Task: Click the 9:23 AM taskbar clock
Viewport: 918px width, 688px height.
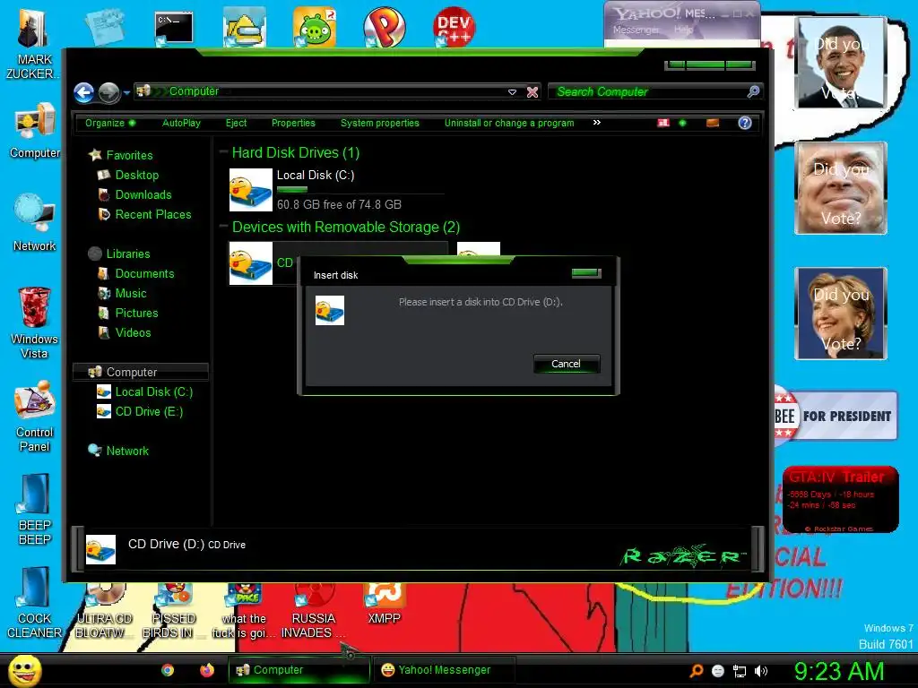Action: [x=839, y=671]
